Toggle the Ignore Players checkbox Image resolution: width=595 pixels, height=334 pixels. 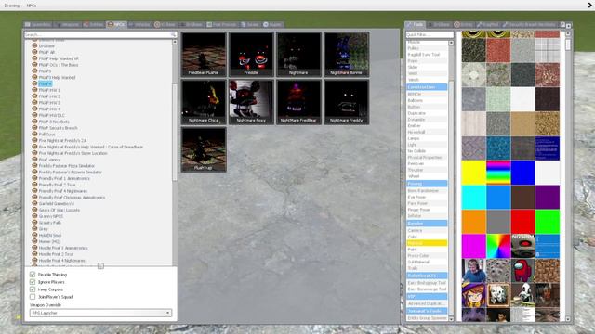point(33,282)
